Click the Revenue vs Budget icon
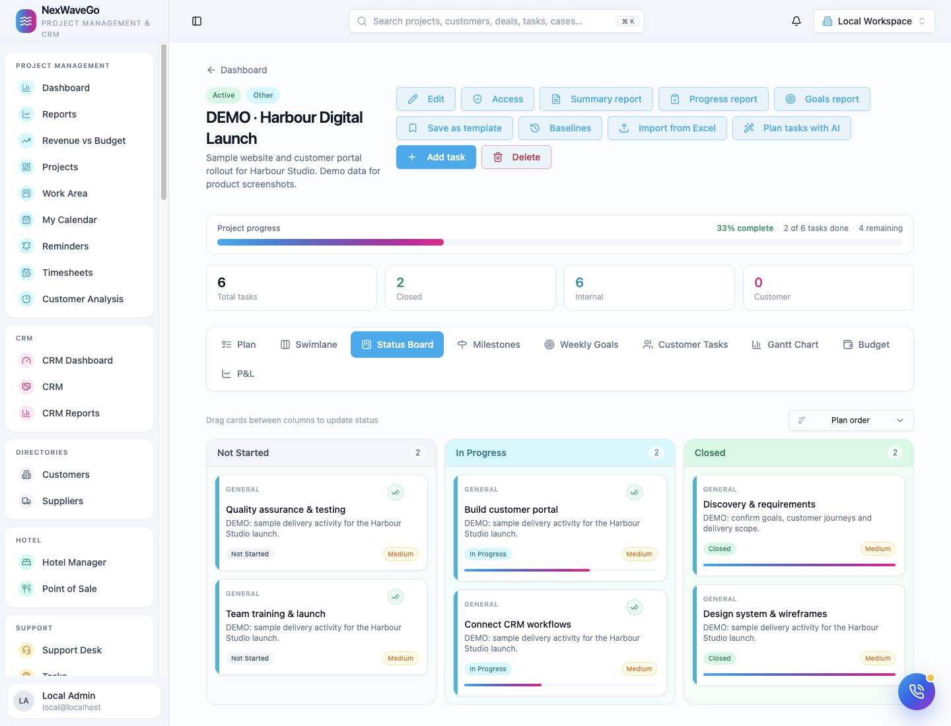This screenshot has height=726, width=951. 26,141
